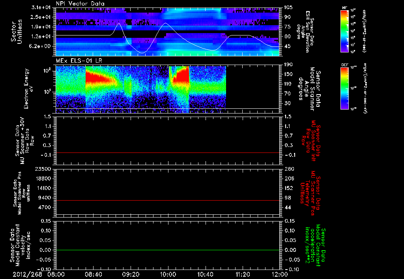
Task: Click the "1.9e+01" sector tick value
Action: [x=41, y=27]
